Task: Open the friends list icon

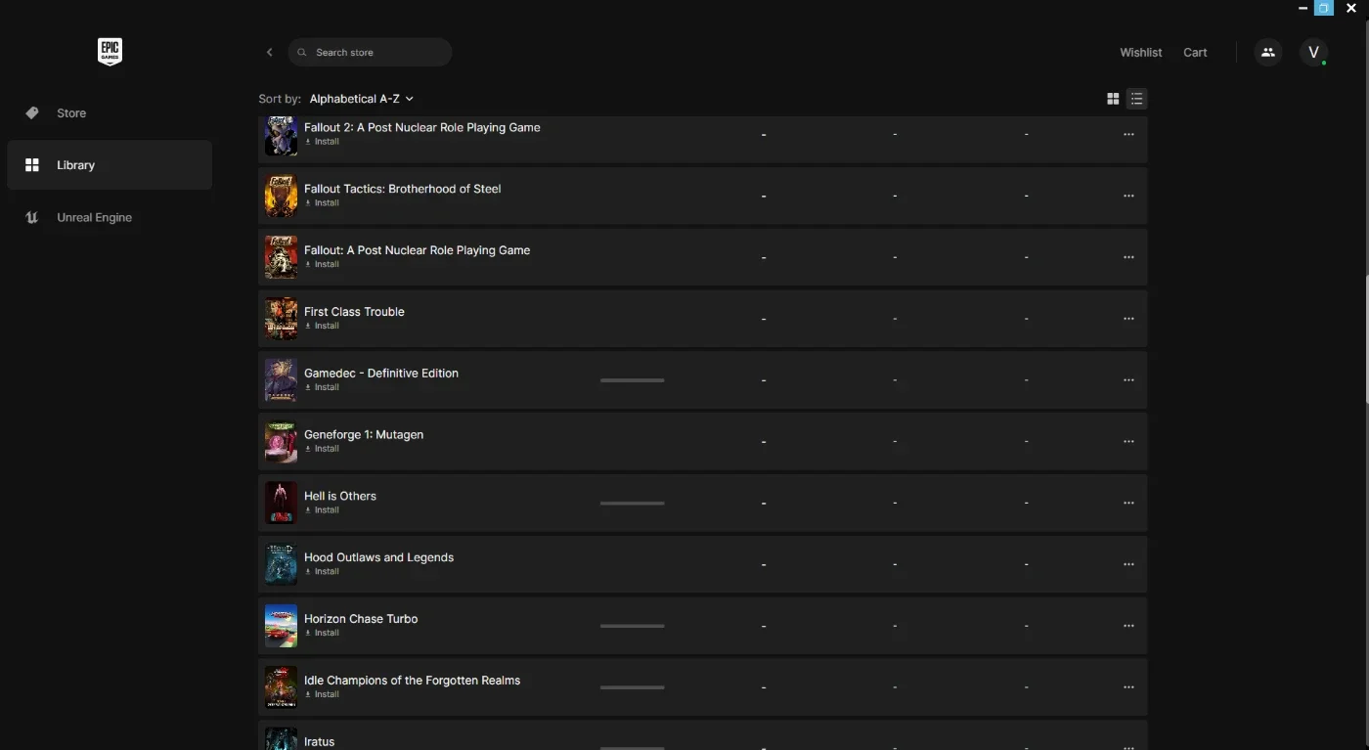Action: click(x=1268, y=53)
